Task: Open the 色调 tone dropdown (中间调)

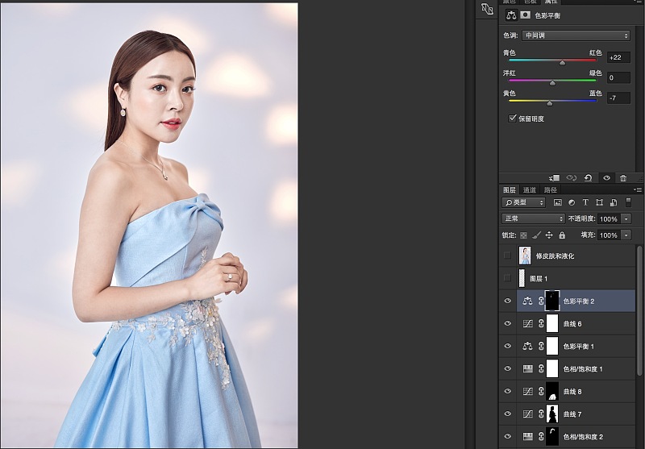Action: point(576,35)
